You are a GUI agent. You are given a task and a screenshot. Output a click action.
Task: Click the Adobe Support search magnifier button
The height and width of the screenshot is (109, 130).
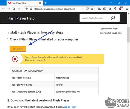[113, 18]
